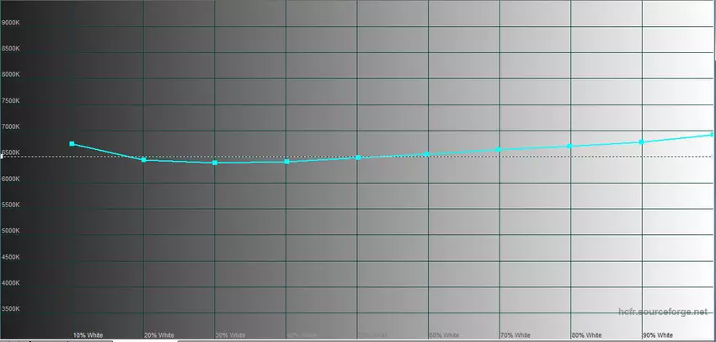716x342 pixels.
Task: Select the "60% White" x-axis label
Action: click(x=444, y=335)
